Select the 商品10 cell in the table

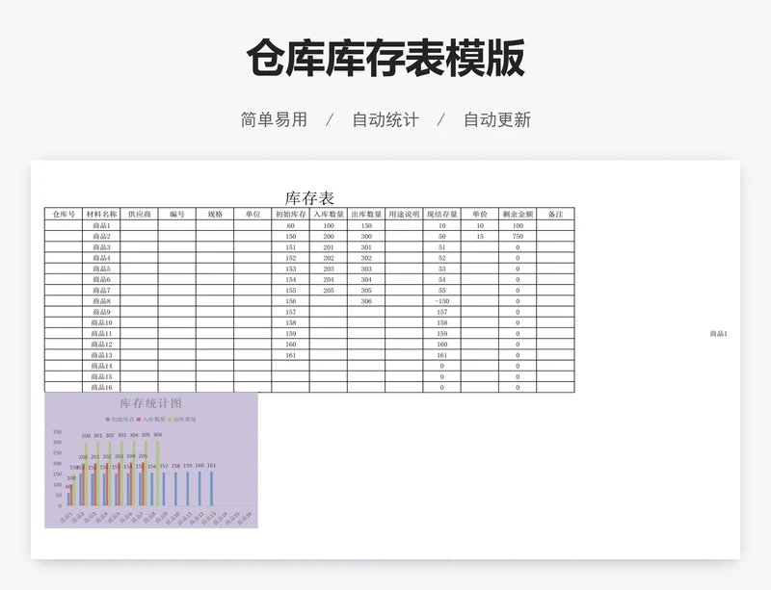101,322
